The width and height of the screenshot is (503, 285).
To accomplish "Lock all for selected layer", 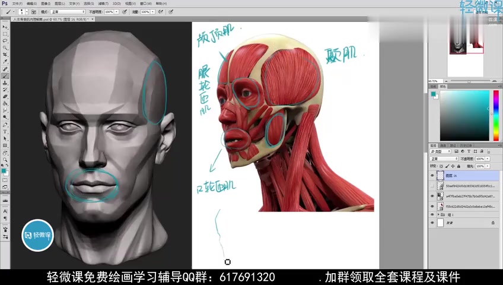I will (459, 166).
